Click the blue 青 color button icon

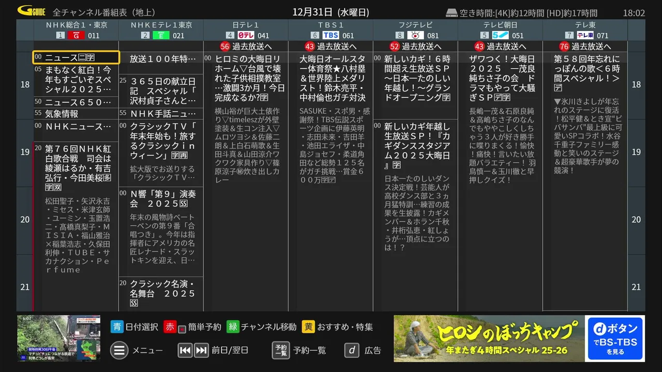[117, 327]
